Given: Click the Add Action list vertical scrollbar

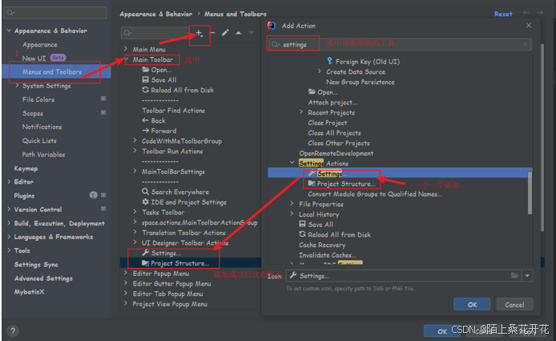Looking at the screenshot, I should coord(530,193).
